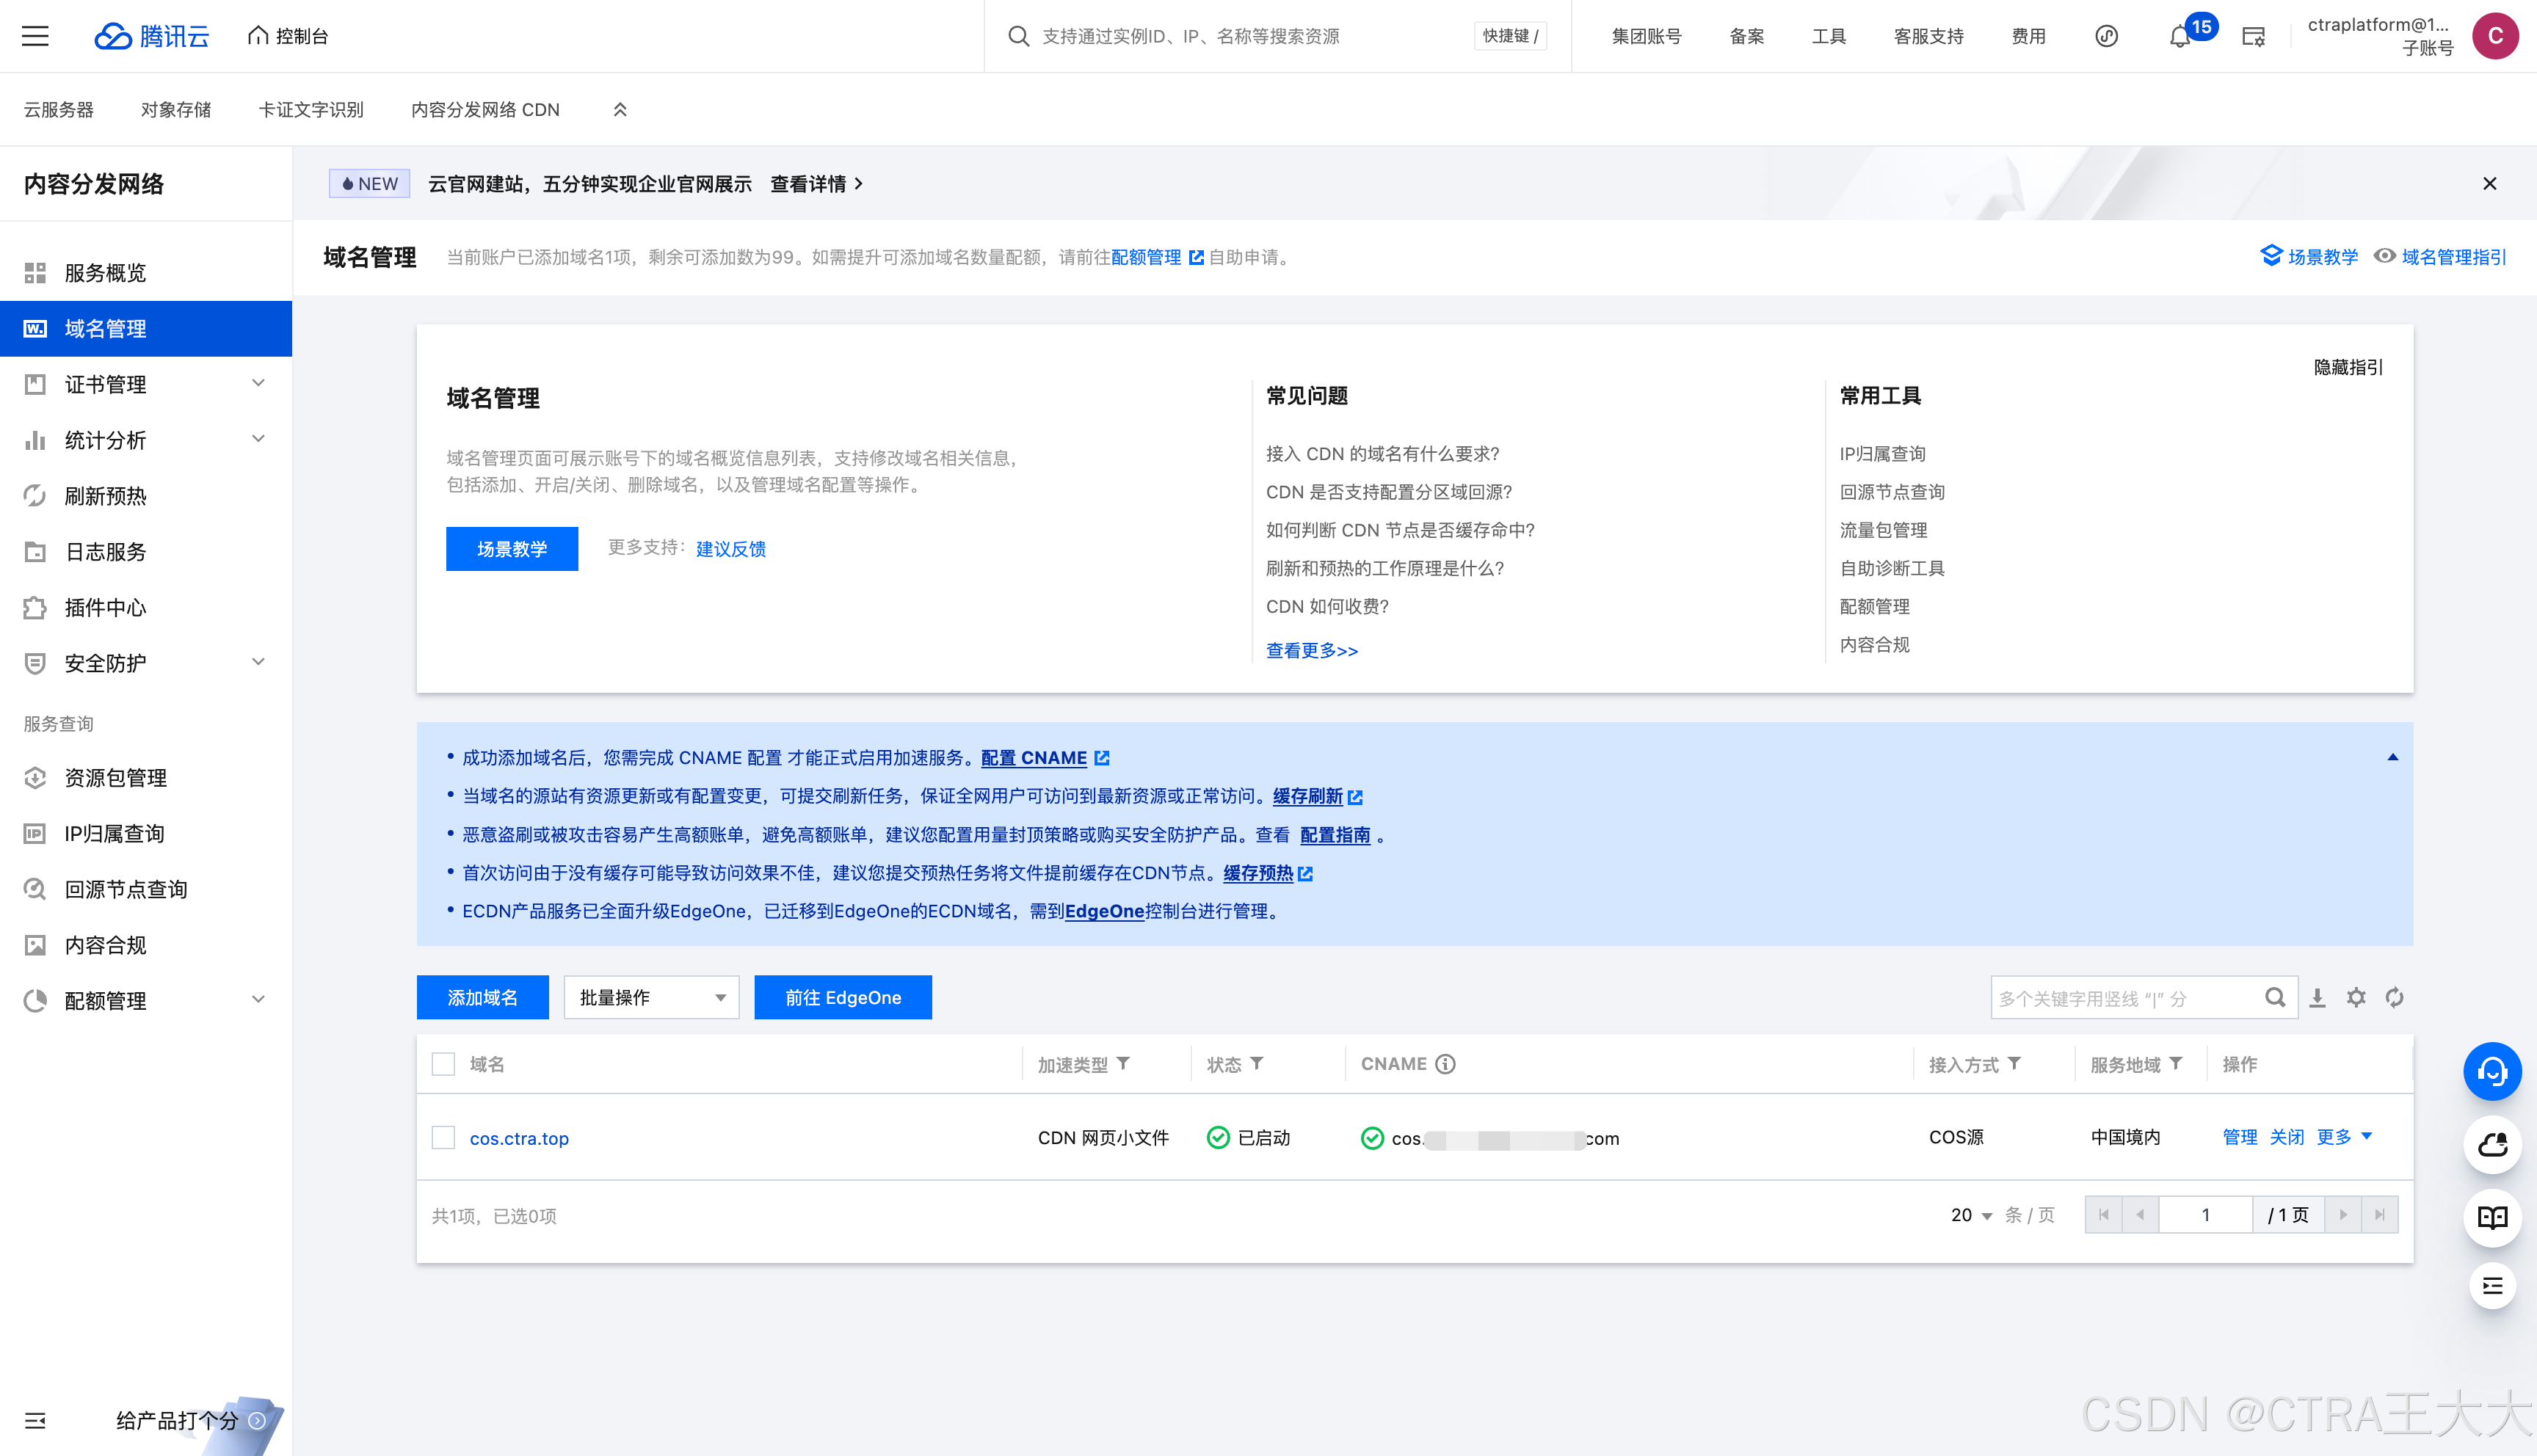Screen dimensions: 2537x1456
Task: Open 对象存储 in top shortcut bar
Action: (176, 109)
